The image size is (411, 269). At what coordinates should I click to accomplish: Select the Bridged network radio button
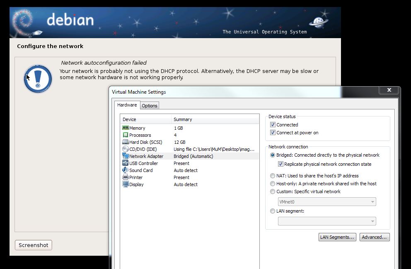pos(273,155)
